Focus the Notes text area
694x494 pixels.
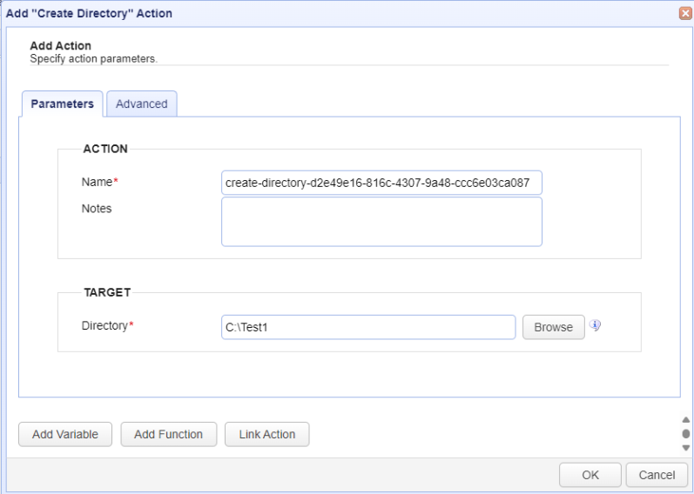[x=381, y=222]
